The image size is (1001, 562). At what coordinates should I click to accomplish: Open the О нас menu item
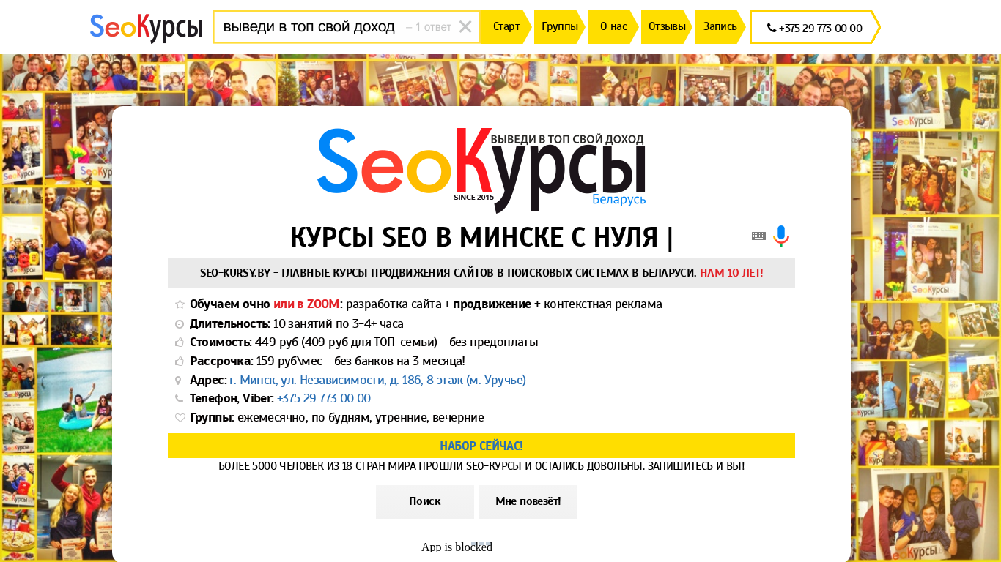(613, 27)
